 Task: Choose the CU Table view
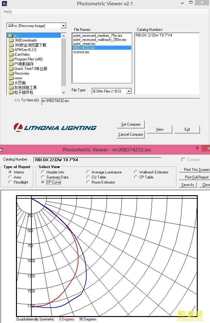click(88, 177)
